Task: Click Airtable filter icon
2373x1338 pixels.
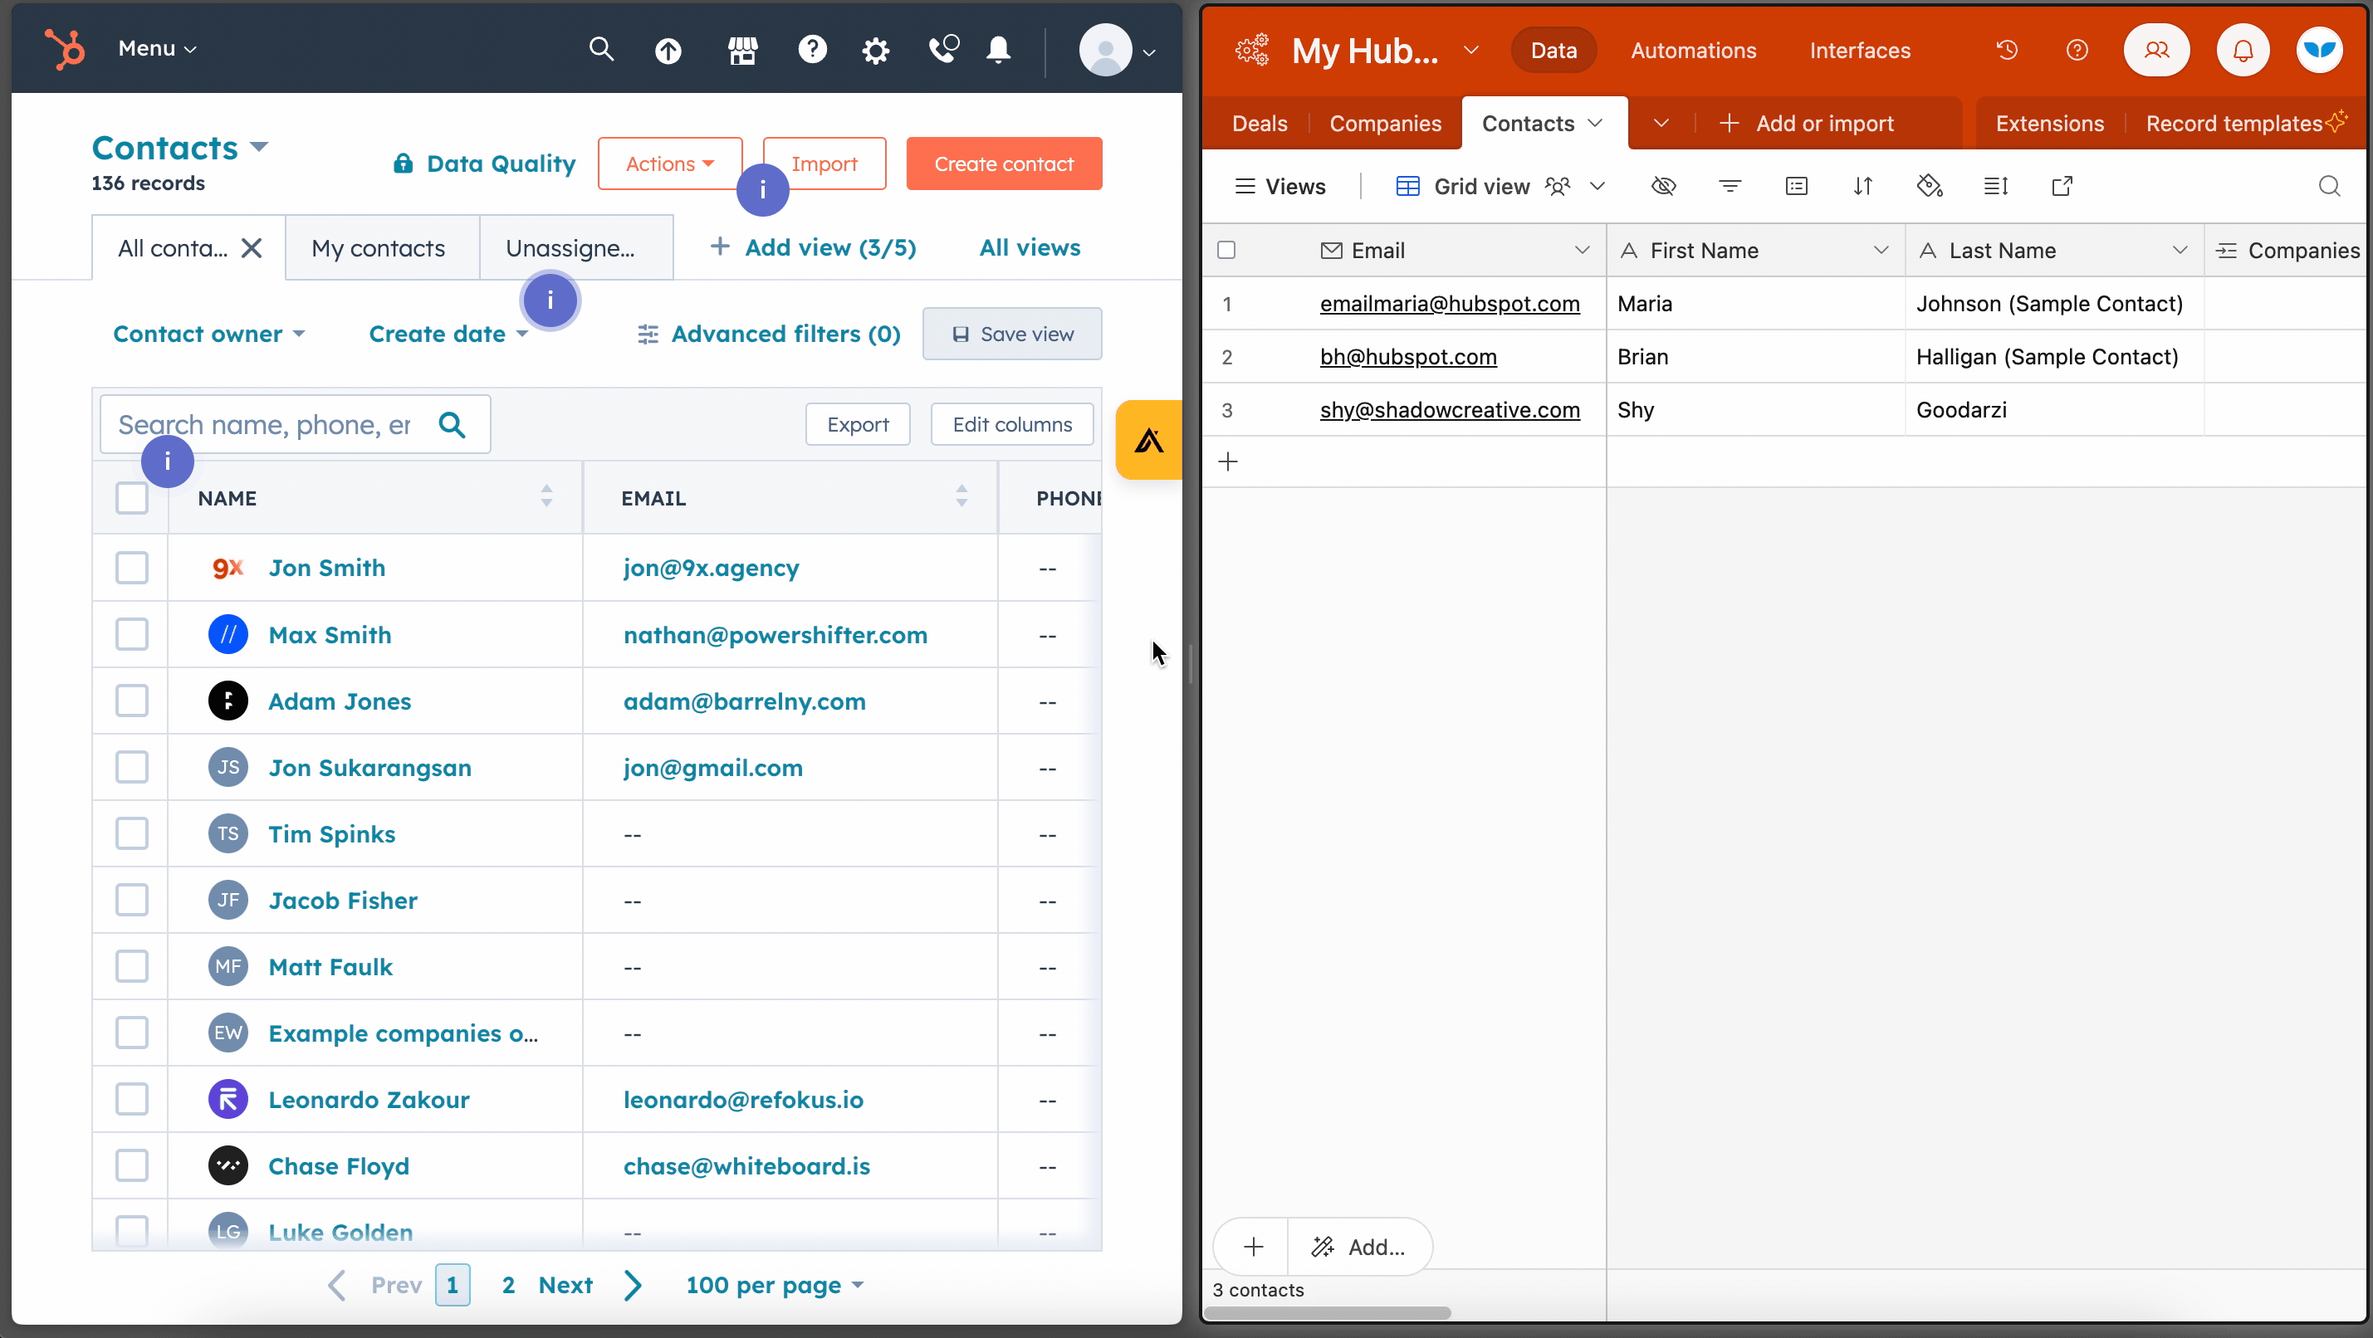Action: tap(1730, 186)
